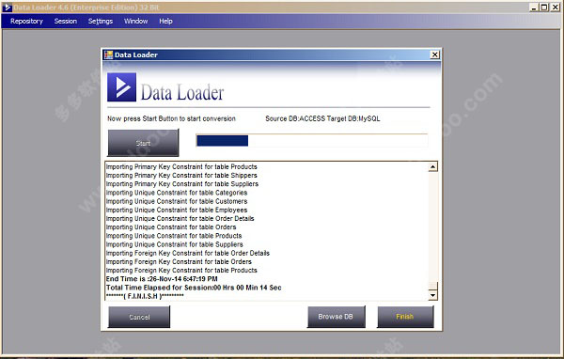Click the yellow Finish button

click(405, 317)
